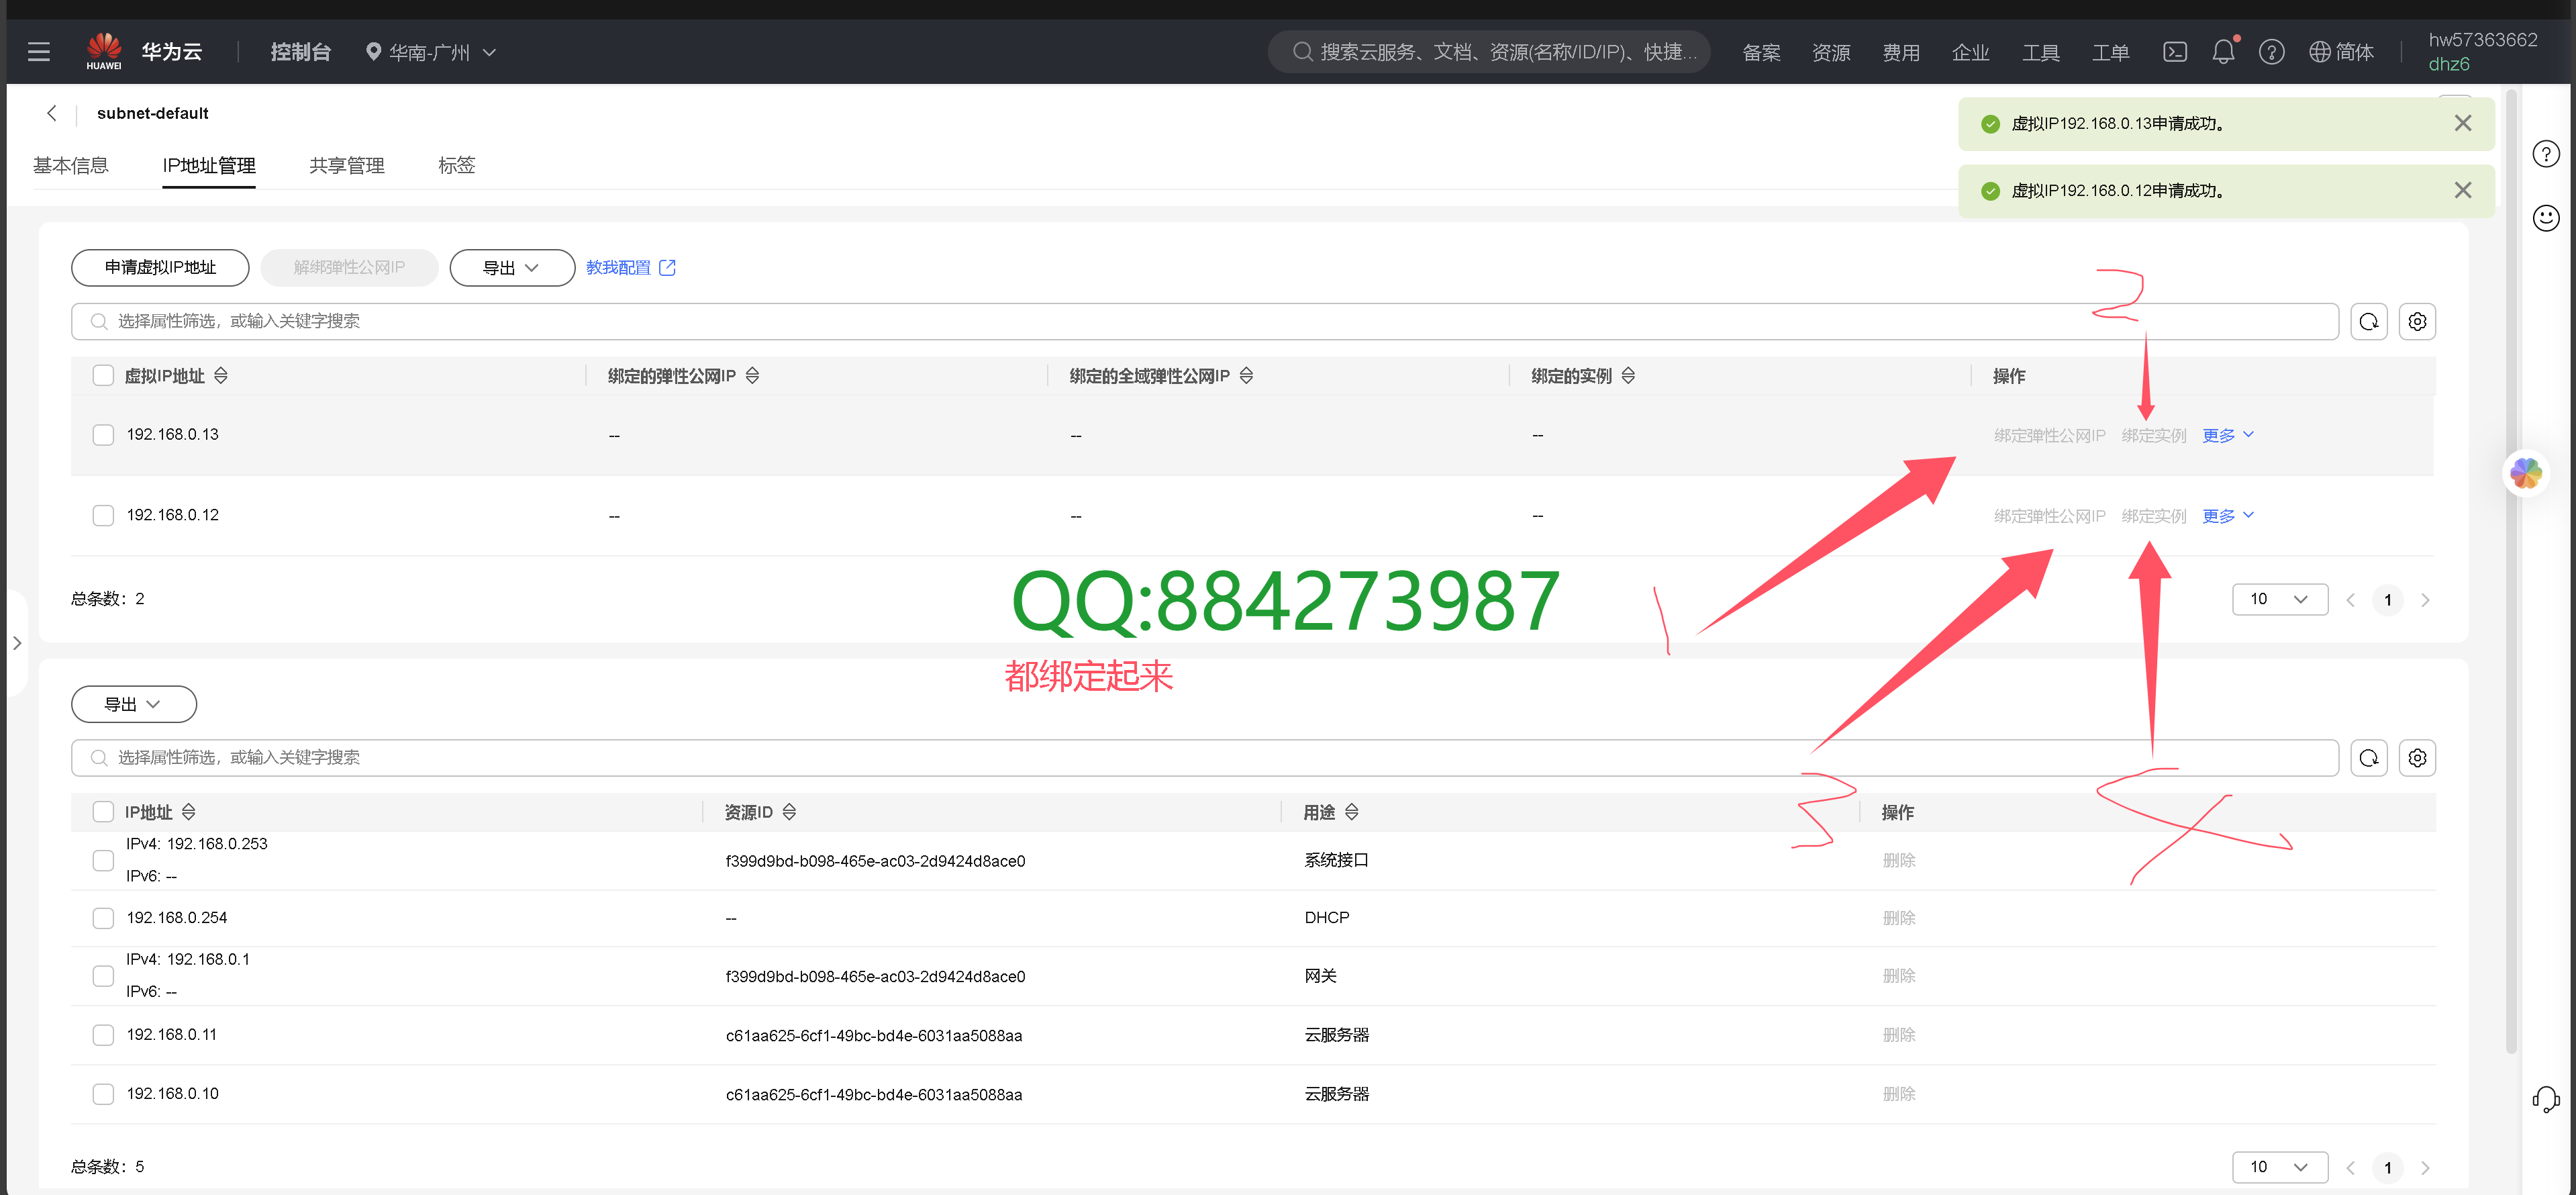This screenshot has width=2576, height=1195.
Task: Open column settings for lower IP table
Action: pos(2416,758)
